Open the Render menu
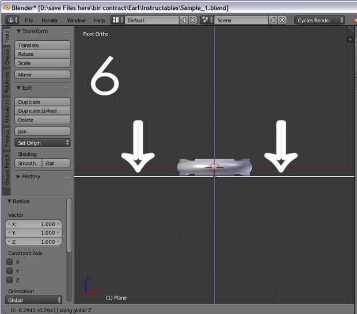357x314 pixels. coord(50,21)
